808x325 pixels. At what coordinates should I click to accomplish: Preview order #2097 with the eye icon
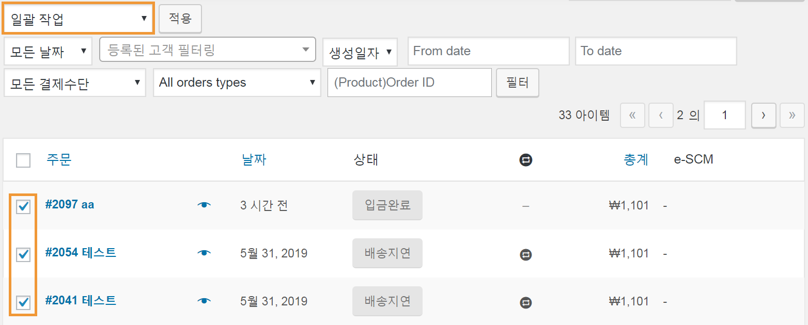[x=205, y=205]
